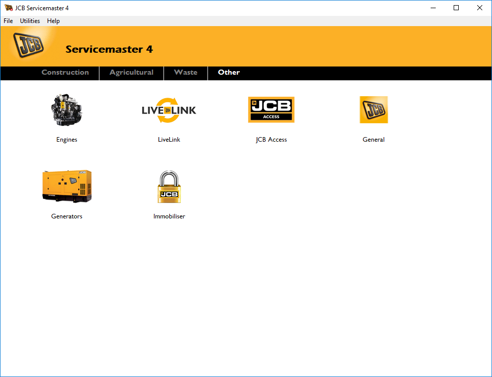Screen dimensions: 492x377
Task: Click the Generators label text
Action: click(66, 216)
